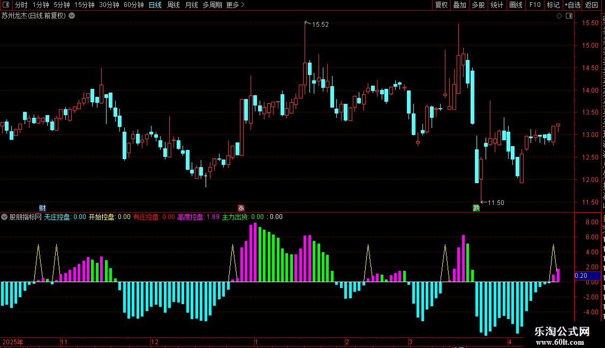Viewport: 605px width, 348px height.
Task: Open the 多股 multi-stock view
Action: [478, 5]
